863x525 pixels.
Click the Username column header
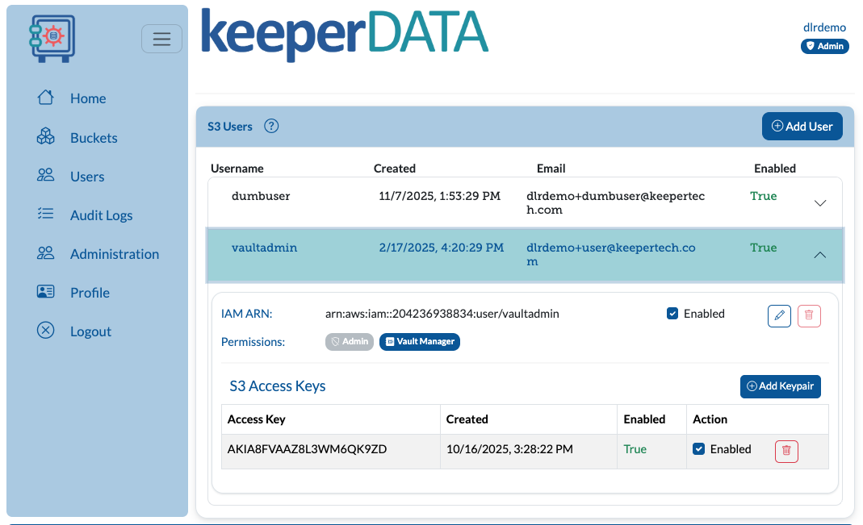[x=237, y=169]
